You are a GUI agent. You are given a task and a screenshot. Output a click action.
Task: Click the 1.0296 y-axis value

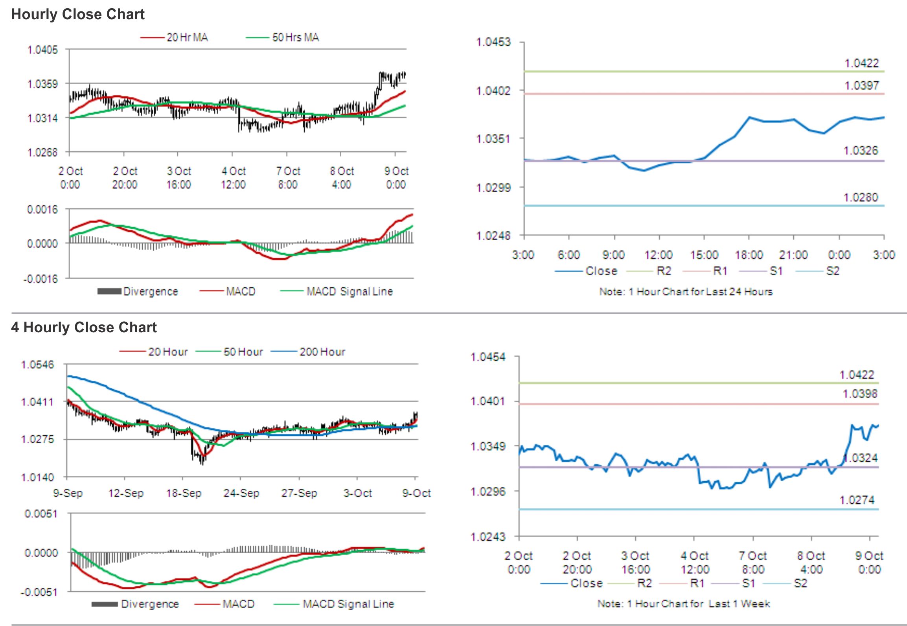coord(488,492)
